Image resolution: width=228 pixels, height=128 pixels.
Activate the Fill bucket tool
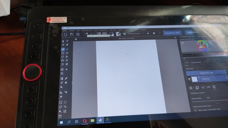[61, 87]
